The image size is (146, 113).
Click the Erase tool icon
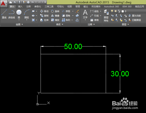coord(77,11)
